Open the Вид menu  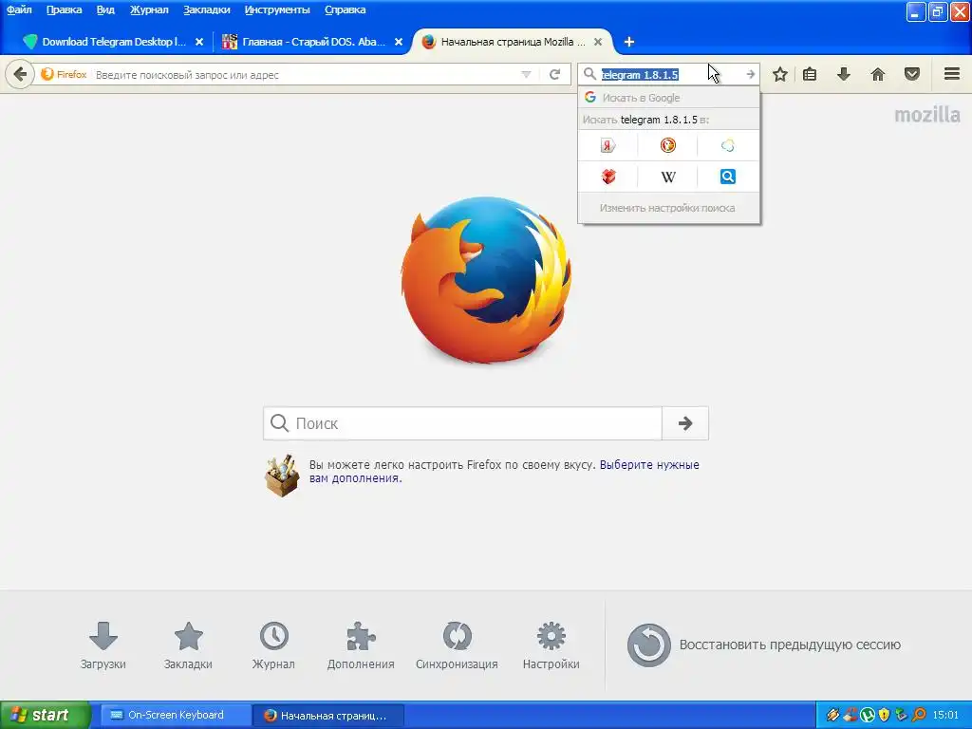tap(105, 9)
